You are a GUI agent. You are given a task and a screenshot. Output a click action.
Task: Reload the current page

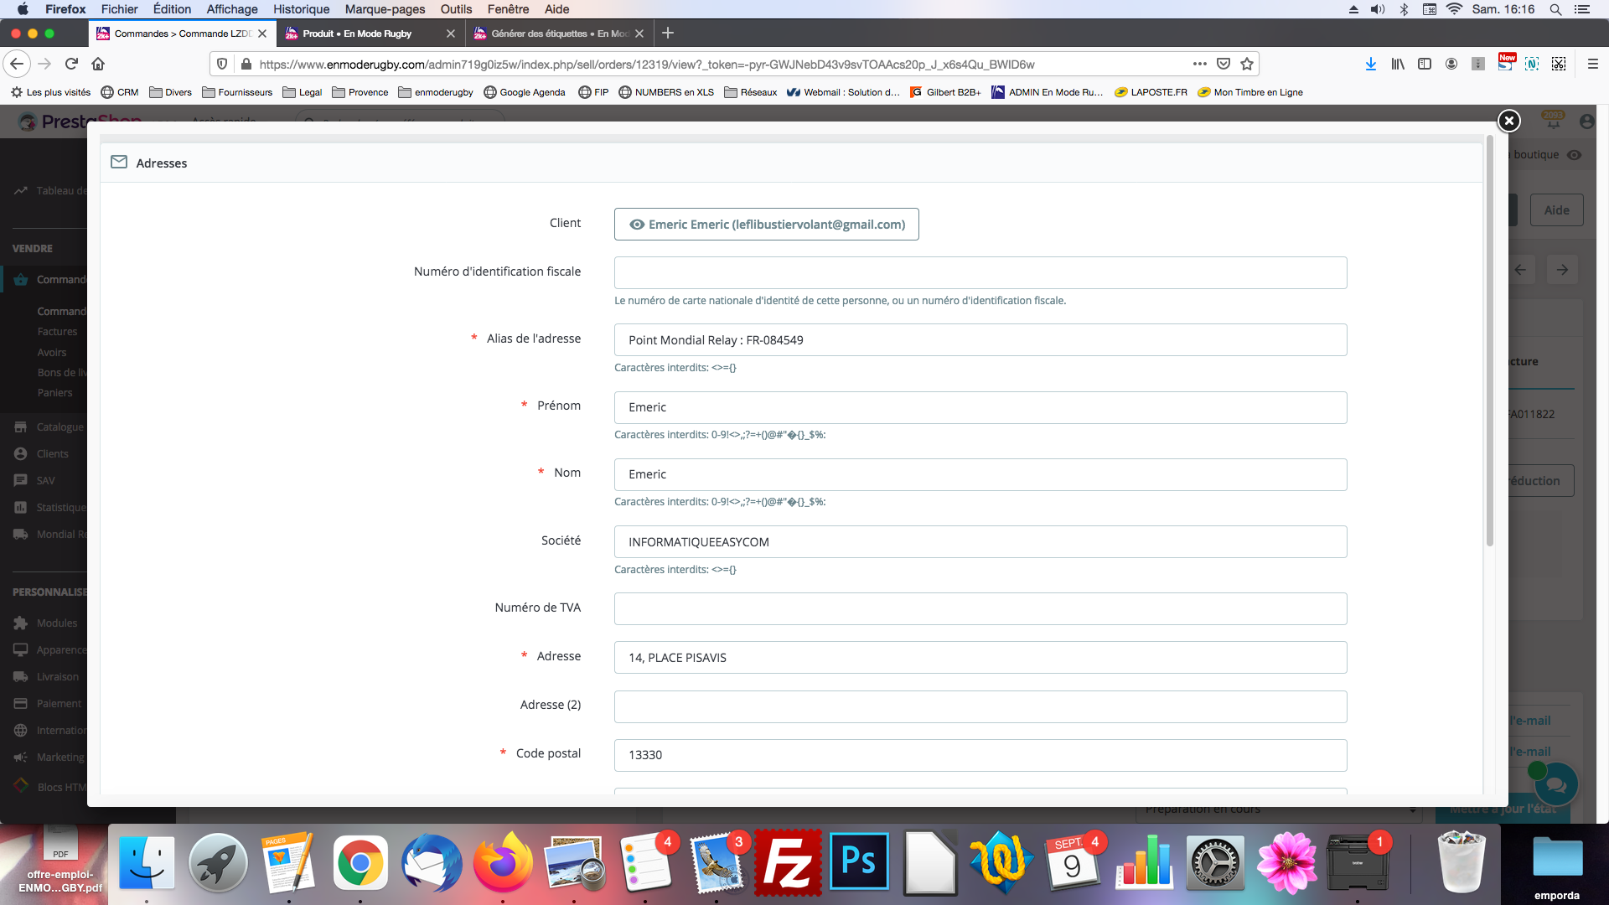coord(71,64)
